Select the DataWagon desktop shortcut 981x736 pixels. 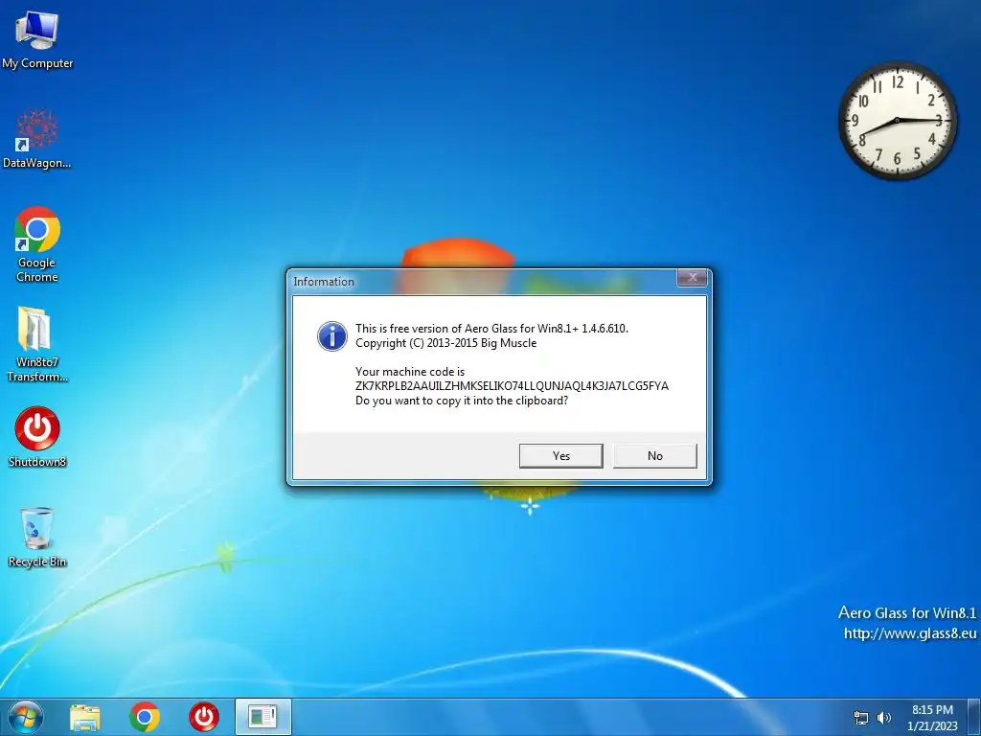(37, 139)
